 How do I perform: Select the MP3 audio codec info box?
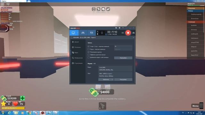click(x=115, y=75)
